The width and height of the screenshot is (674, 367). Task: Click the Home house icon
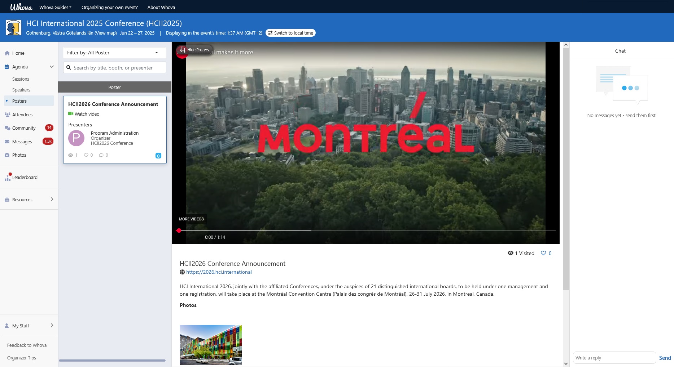7,53
